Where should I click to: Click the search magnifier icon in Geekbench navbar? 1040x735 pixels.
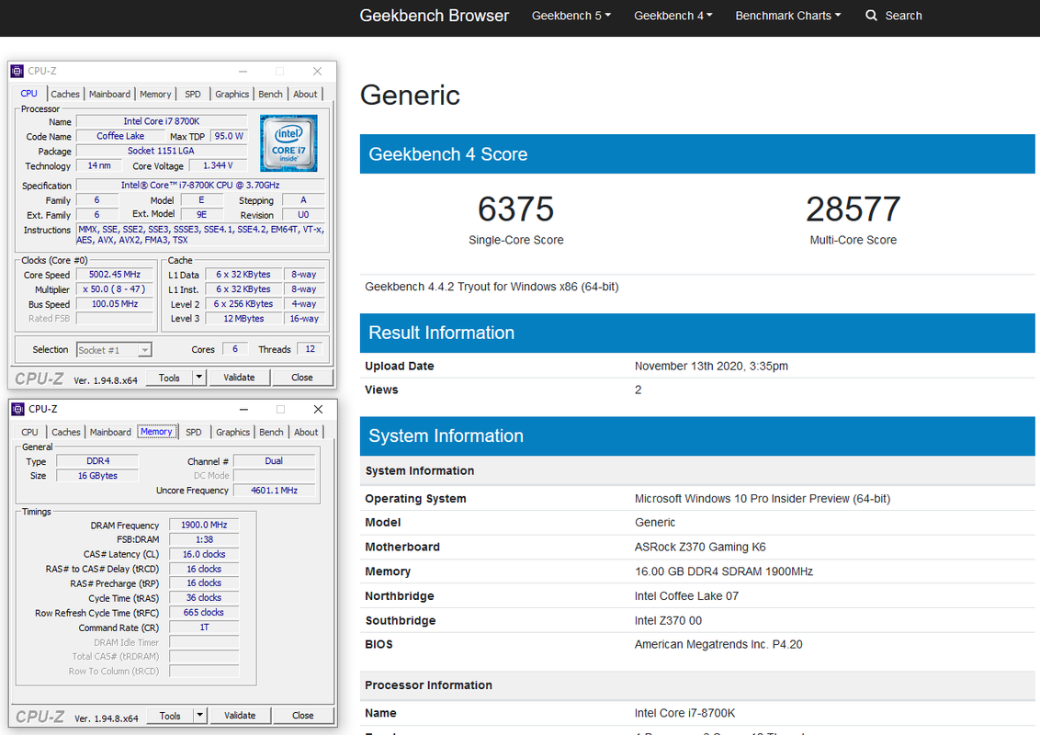point(871,16)
